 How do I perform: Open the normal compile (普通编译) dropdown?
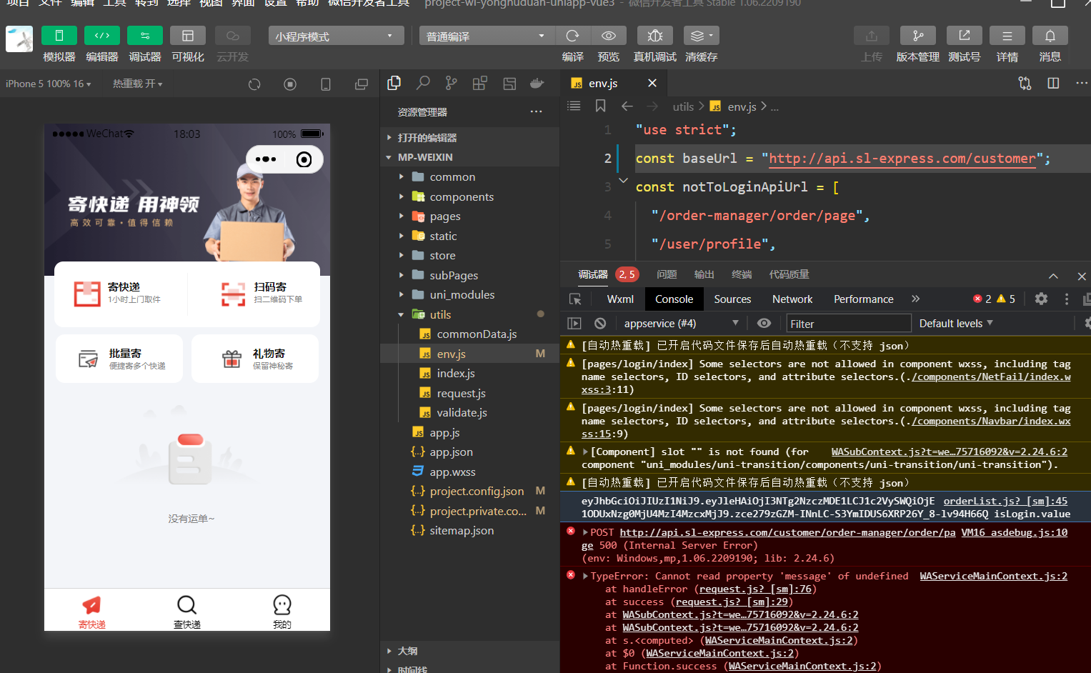487,36
